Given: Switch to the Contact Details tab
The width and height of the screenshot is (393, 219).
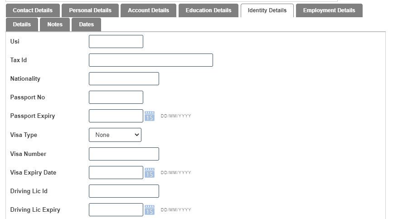Looking at the screenshot, I should click(x=33, y=10).
